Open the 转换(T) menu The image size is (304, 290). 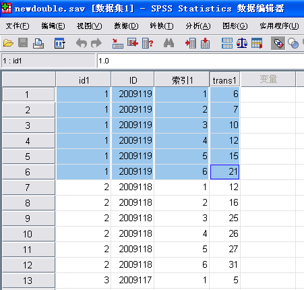point(162,26)
